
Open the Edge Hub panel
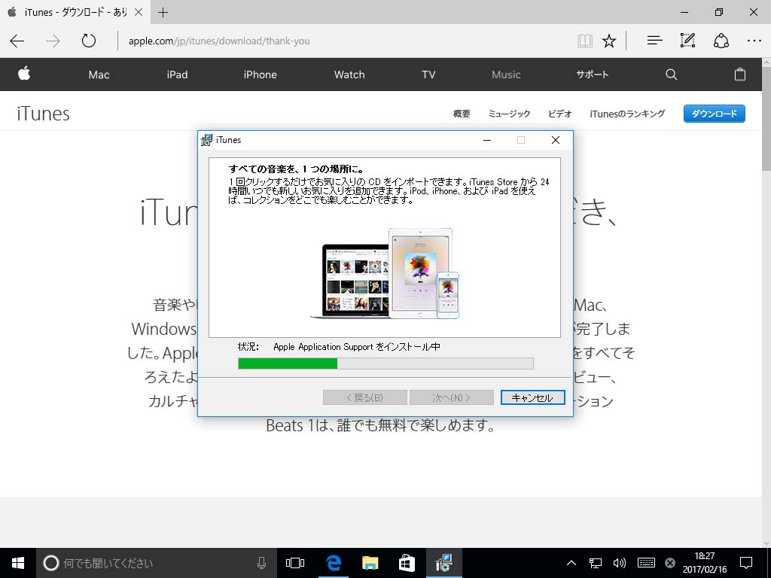tap(654, 41)
